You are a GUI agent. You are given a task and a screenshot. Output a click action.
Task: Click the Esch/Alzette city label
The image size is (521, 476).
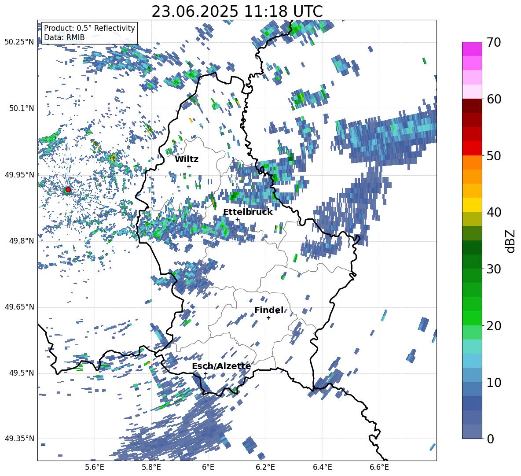click(x=221, y=366)
